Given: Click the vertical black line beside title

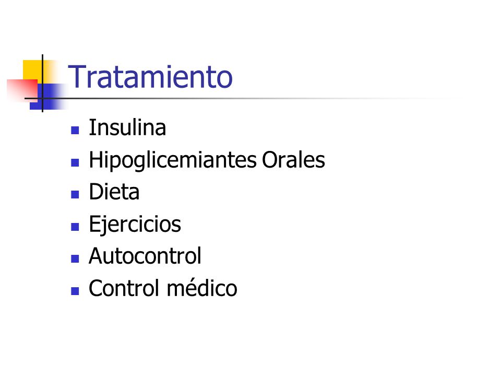Looking at the screenshot, I should click(x=42, y=83).
